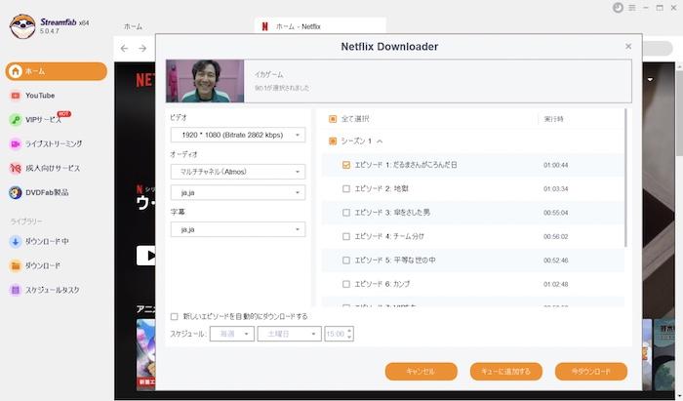Open the subtitle ja.ja dropdown
The height and width of the screenshot is (401, 683).
pyautogui.click(x=238, y=229)
